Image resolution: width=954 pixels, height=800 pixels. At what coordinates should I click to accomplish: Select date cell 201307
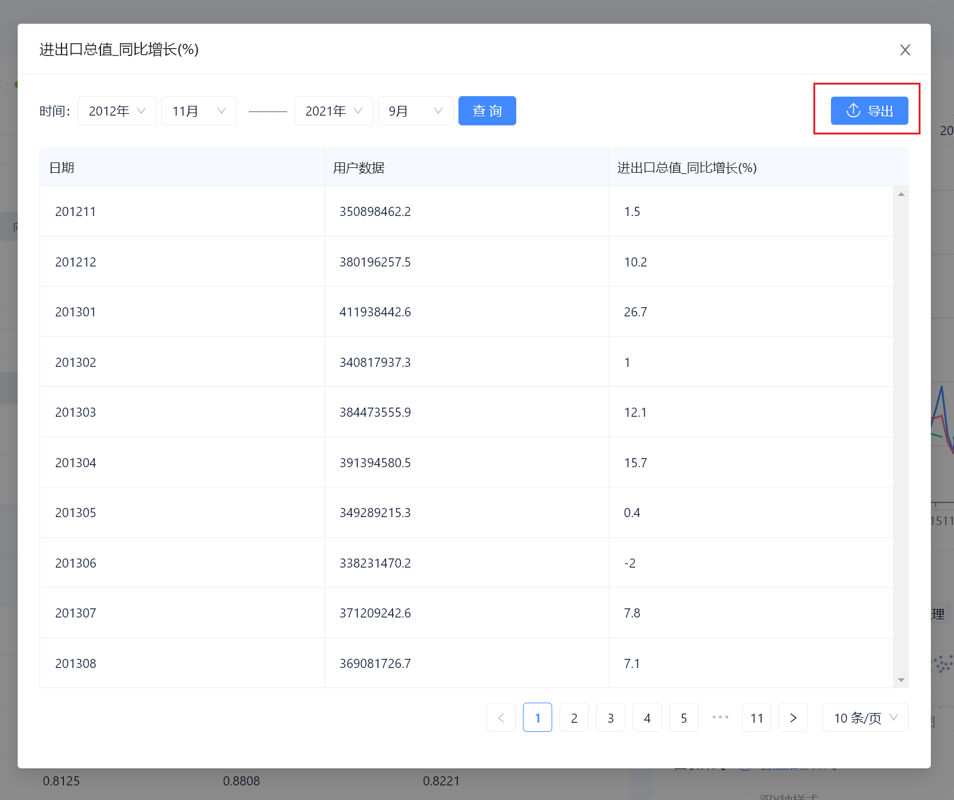[x=75, y=613]
